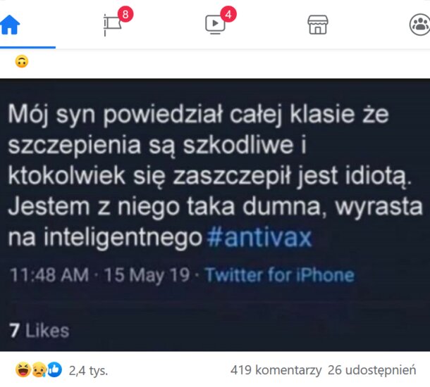Click the red badge showing 8
Screen dimensions: 430x387
[125, 14]
